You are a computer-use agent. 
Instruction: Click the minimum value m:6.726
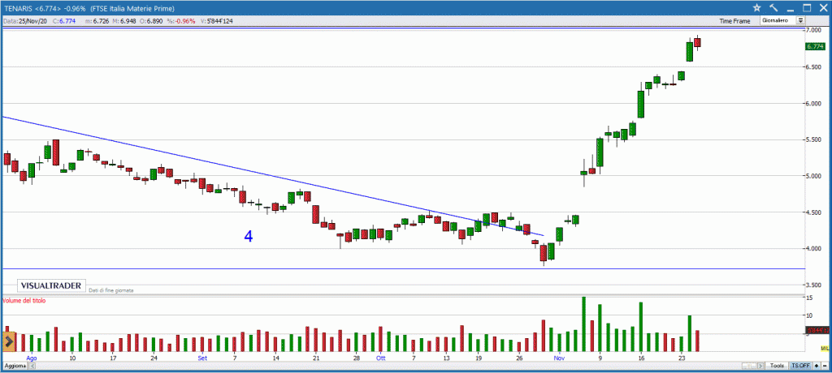(97, 21)
